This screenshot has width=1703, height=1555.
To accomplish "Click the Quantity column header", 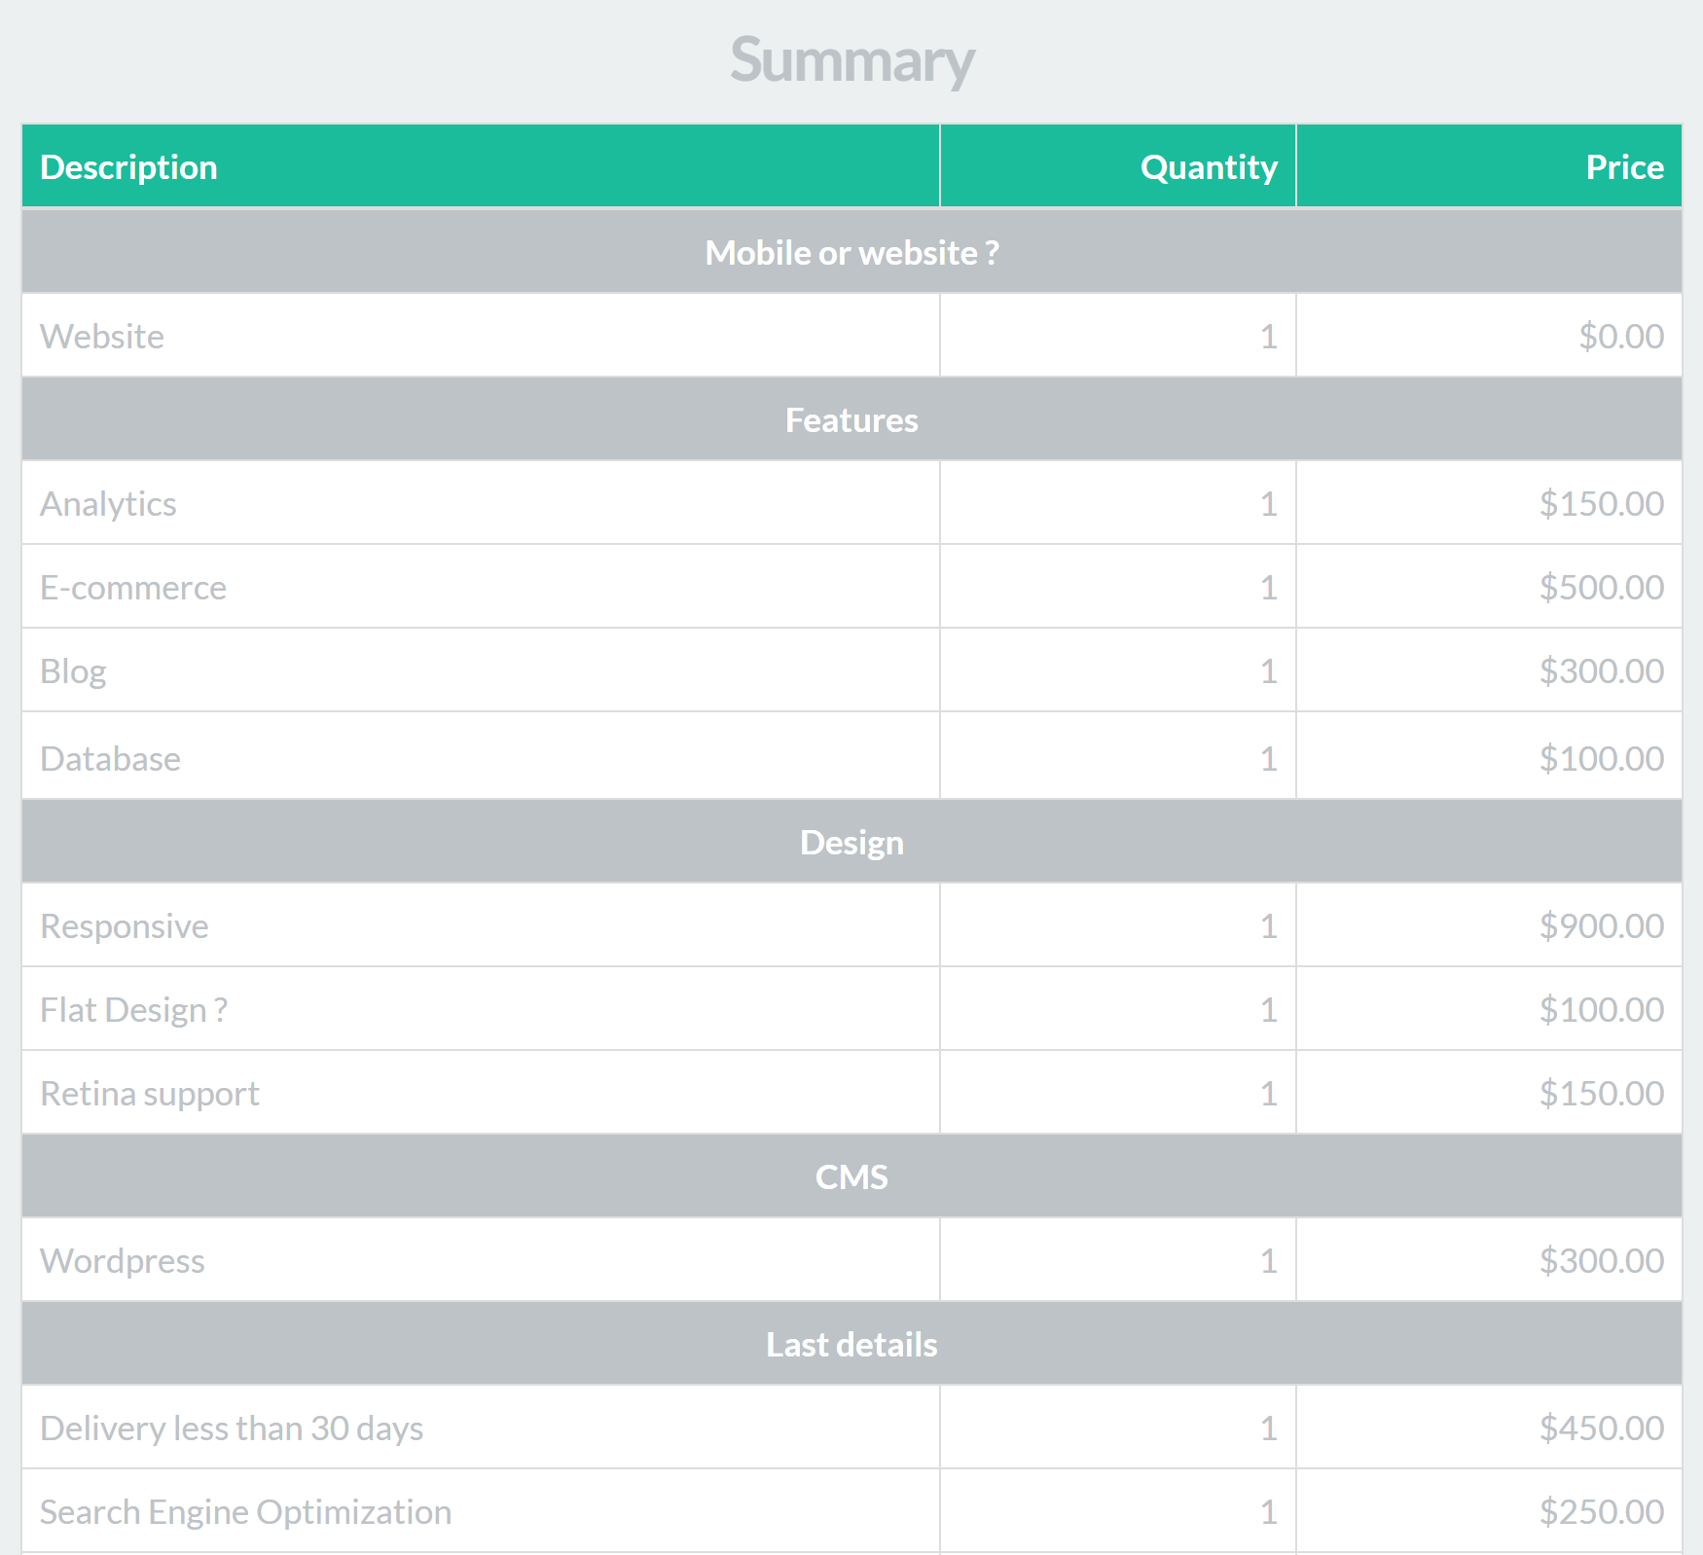I will click(1209, 166).
